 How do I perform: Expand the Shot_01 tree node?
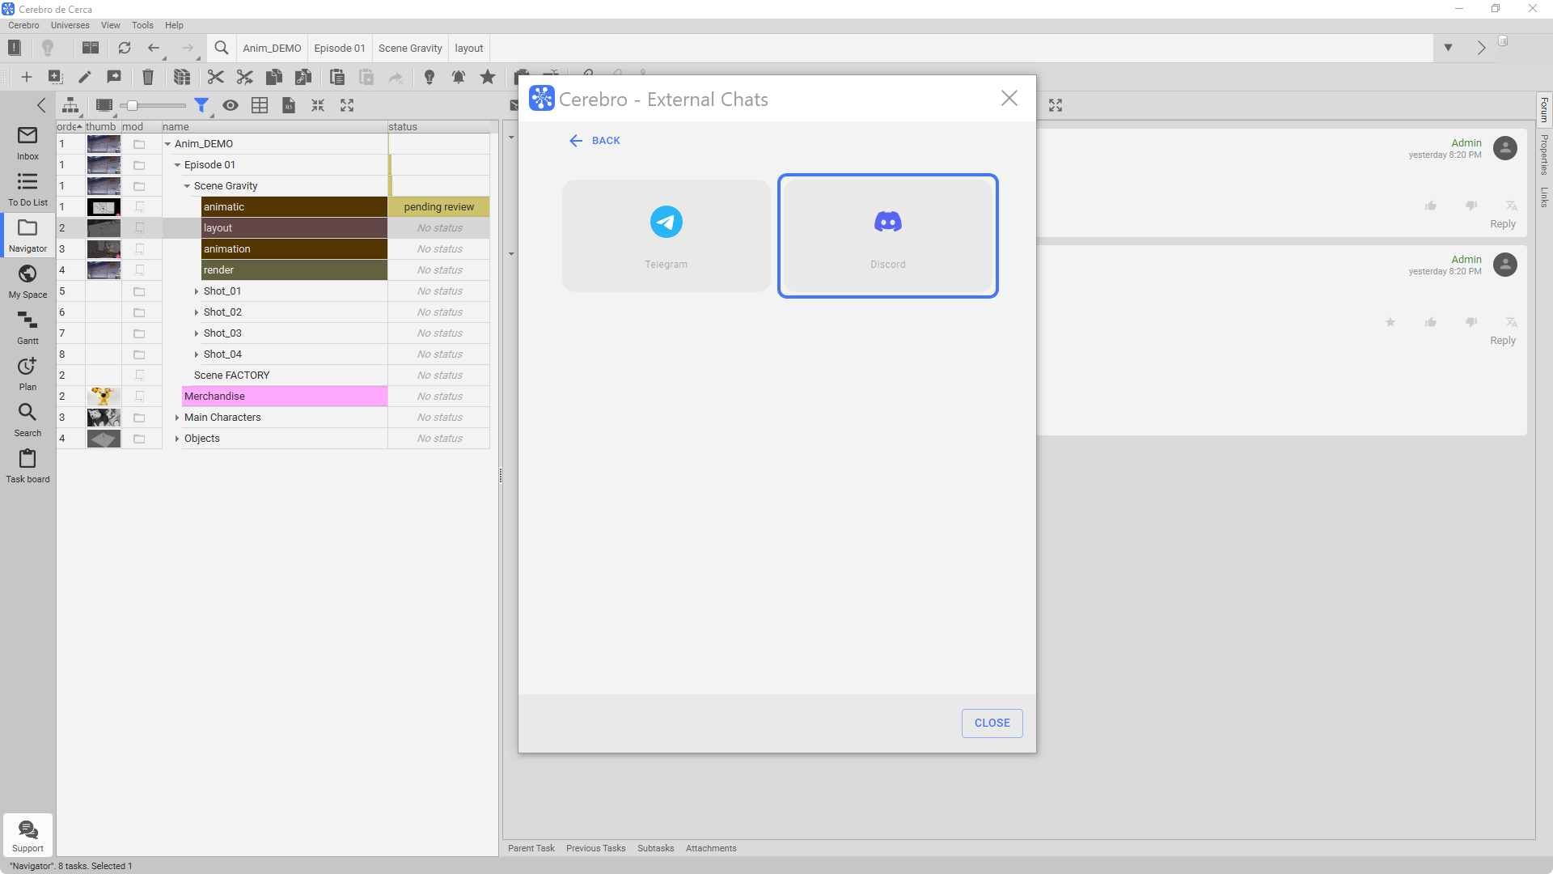[197, 291]
